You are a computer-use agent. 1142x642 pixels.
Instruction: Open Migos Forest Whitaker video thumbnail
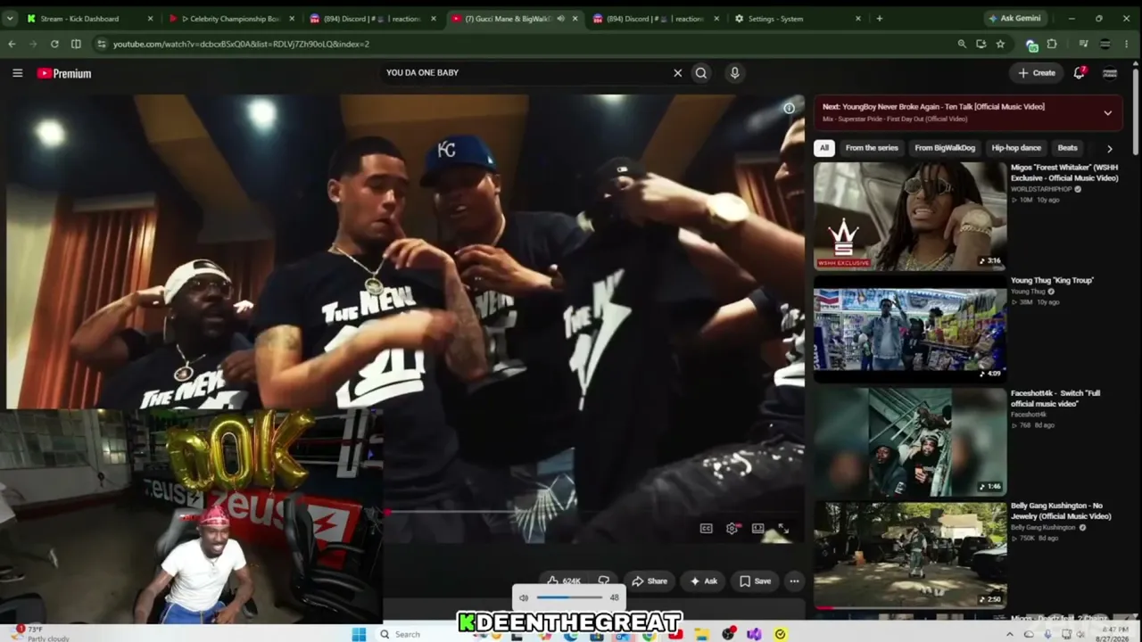(x=910, y=216)
